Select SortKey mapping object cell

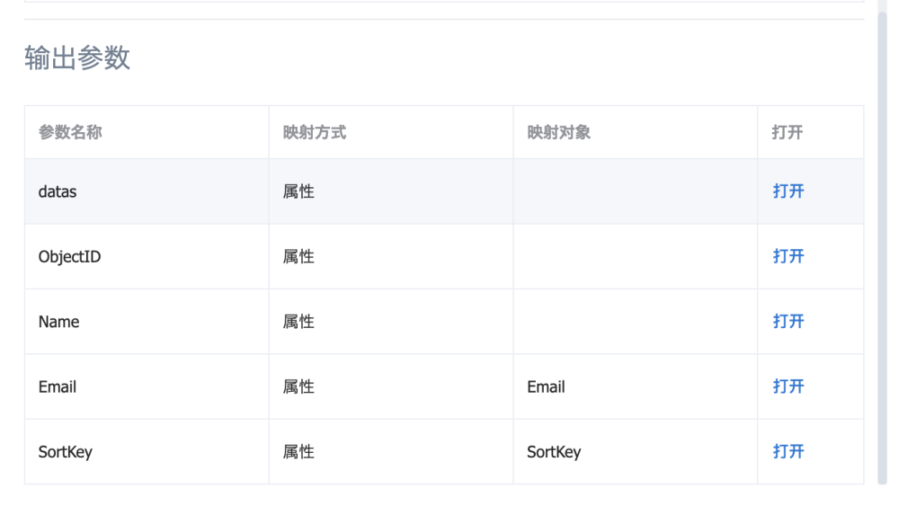coord(553,452)
